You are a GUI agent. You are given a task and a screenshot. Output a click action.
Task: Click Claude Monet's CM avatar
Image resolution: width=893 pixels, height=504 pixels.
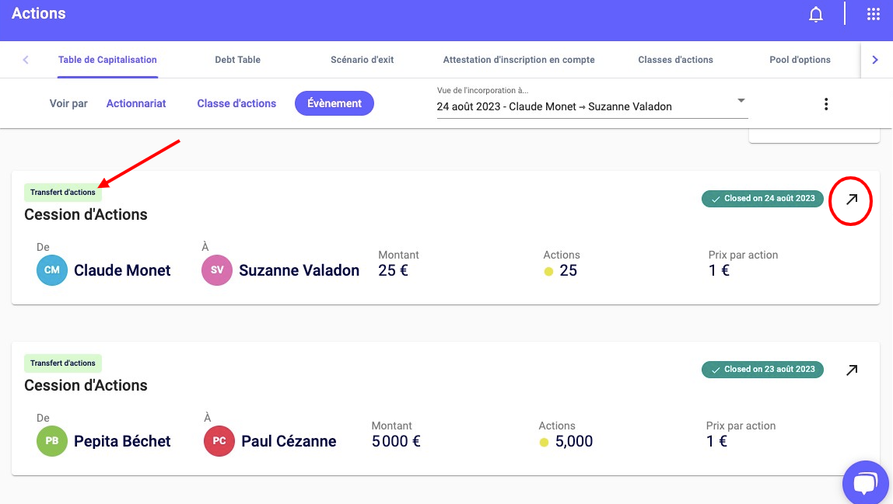[52, 270]
